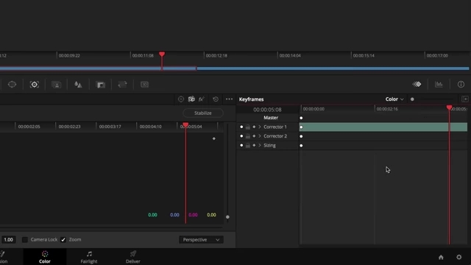The image size is (471, 265).
Task: Click the Keyframes editor red playhead
Action: tap(449, 107)
